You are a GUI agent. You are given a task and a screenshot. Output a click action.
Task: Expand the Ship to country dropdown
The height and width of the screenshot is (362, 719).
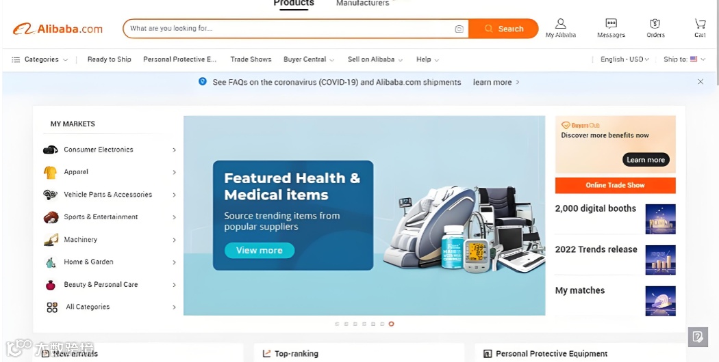point(684,59)
